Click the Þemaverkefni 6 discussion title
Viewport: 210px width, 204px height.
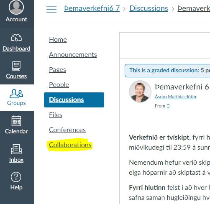[182, 87]
